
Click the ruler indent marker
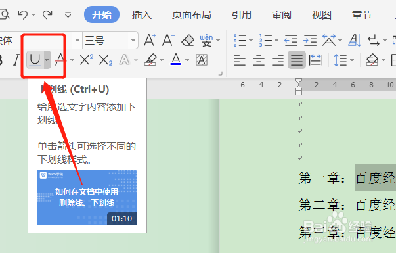click(x=298, y=87)
